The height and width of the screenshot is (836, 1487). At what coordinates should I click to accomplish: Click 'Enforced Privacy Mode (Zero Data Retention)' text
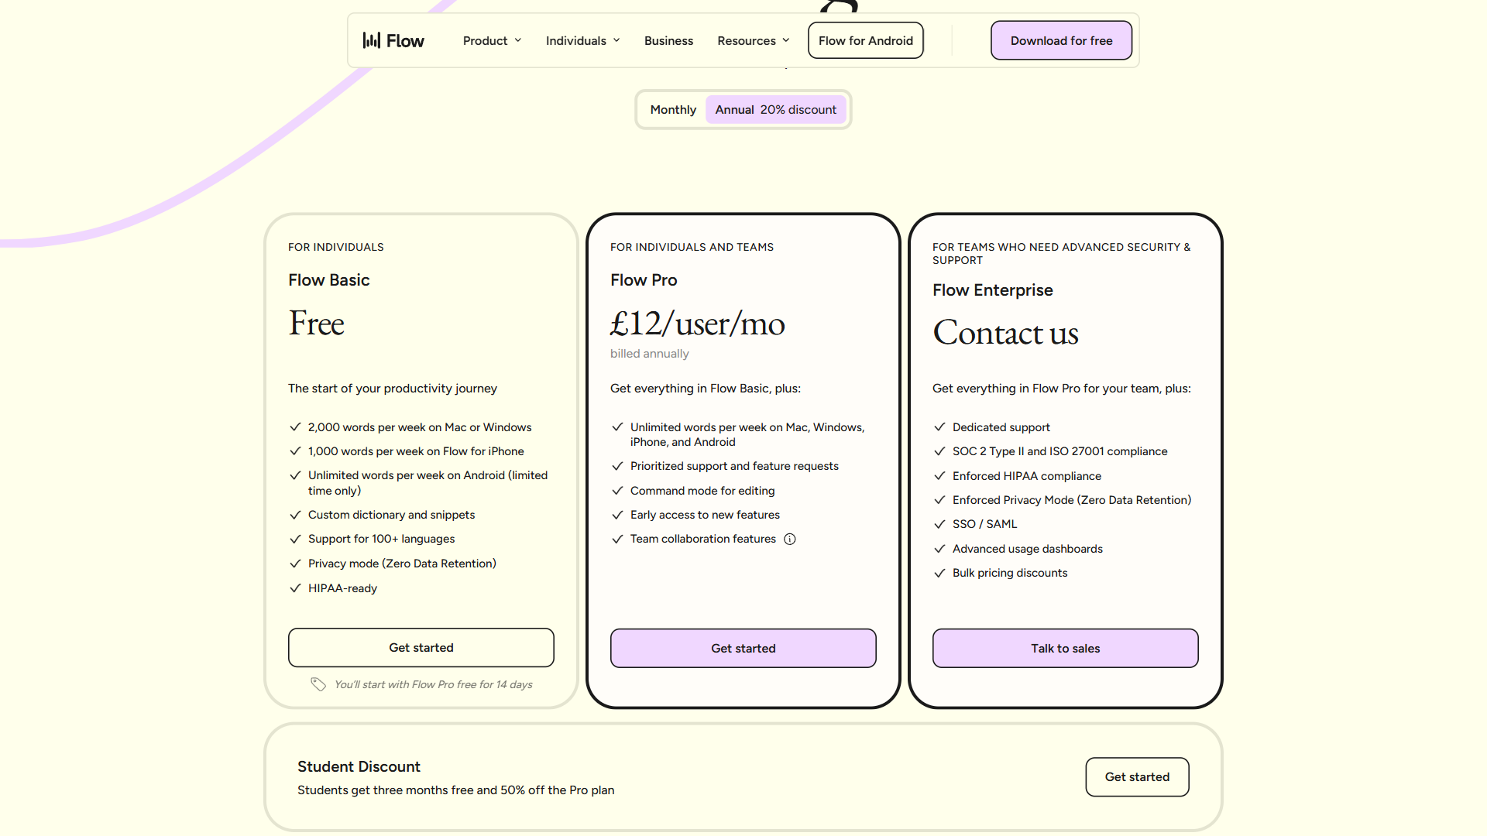tap(1072, 500)
